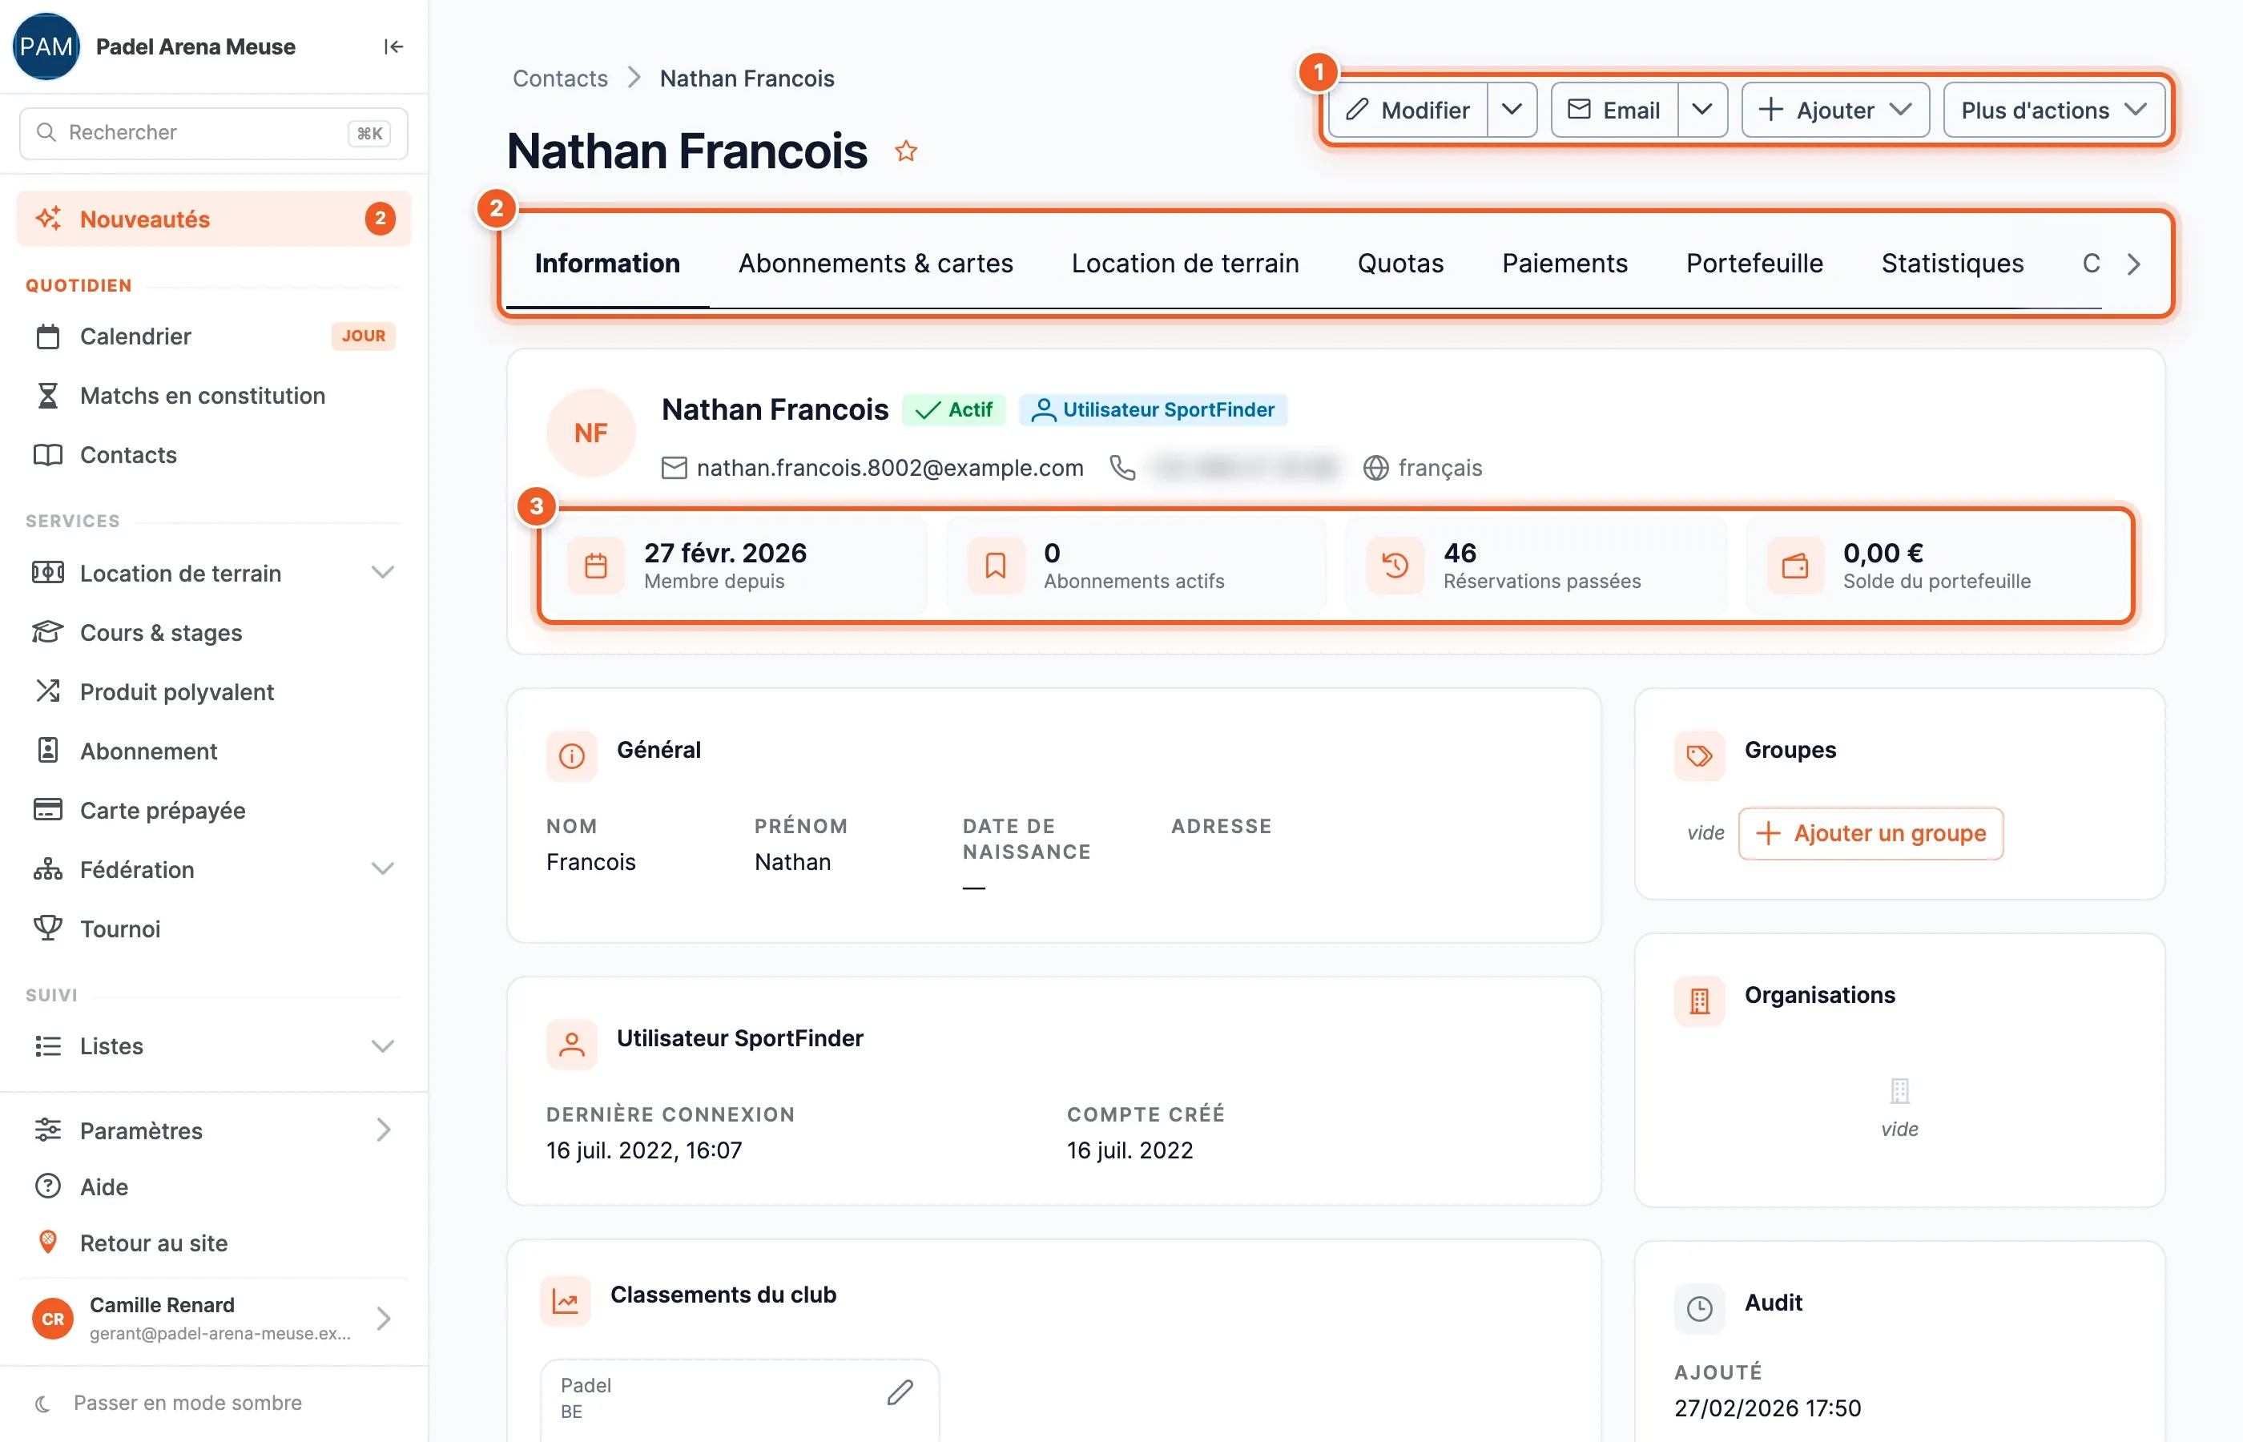The image size is (2243, 1442).
Task: Click the Rechercher search field
Action: click(213, 132)
